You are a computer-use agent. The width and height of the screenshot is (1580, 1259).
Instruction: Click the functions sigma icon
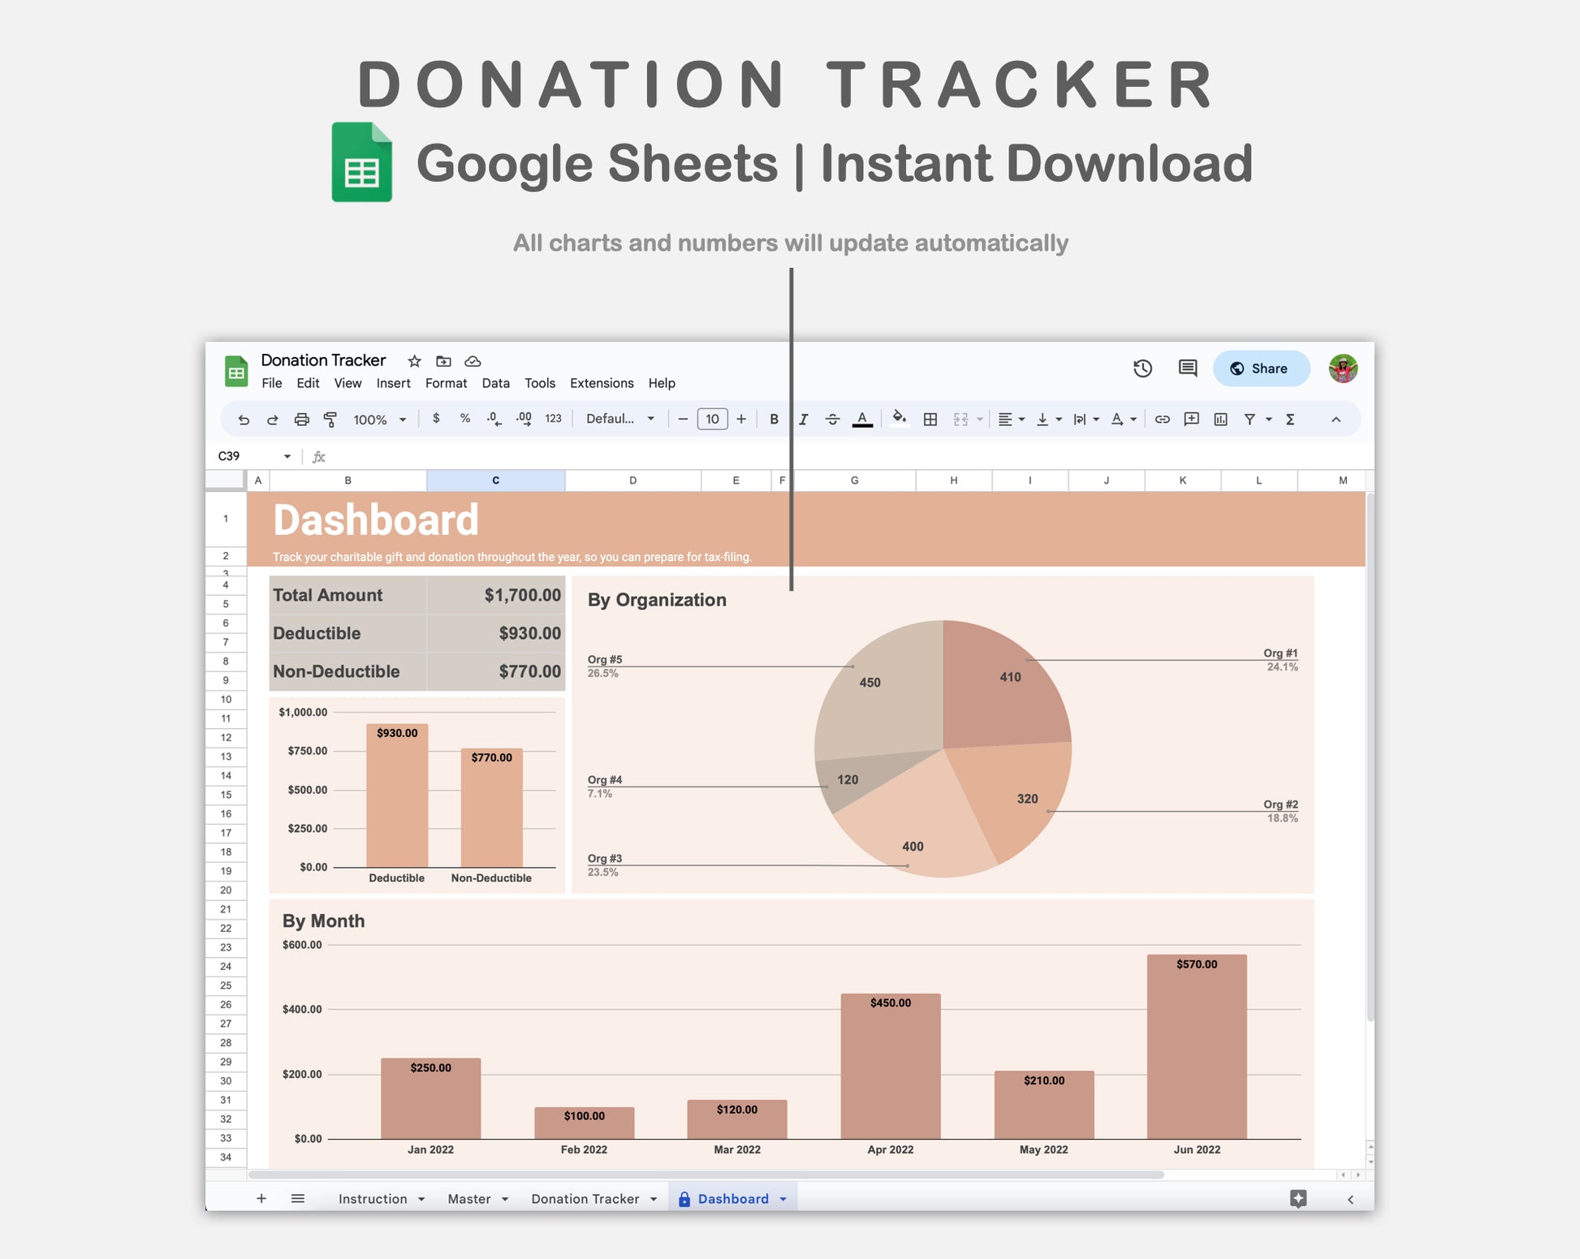tap(1289, 419)
